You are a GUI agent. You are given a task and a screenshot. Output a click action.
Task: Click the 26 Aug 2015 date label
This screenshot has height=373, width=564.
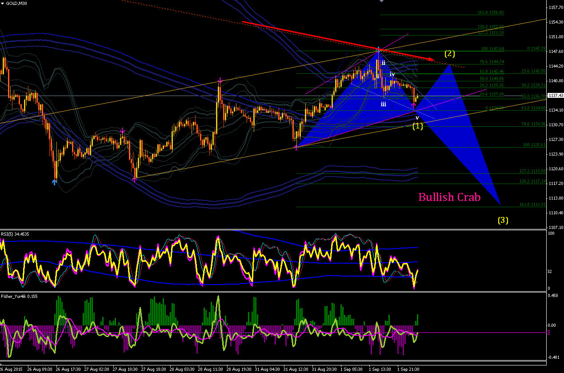pyautogui.click(x=11, y=369)
